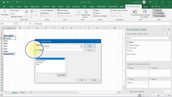Move the zoom slider handle

point(158,95)
